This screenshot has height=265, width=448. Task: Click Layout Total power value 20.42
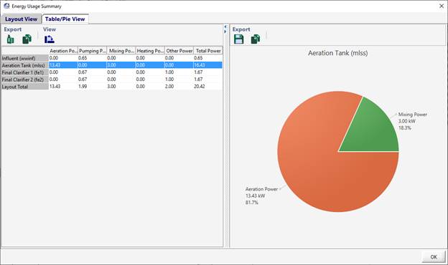point(200,87)
